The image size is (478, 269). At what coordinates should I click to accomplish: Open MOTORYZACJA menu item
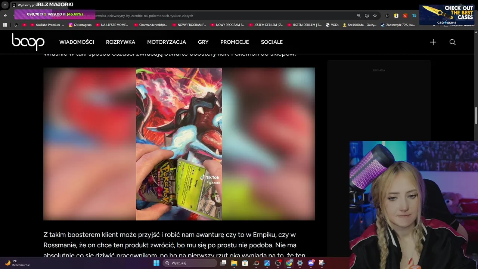tap(167, 42)
